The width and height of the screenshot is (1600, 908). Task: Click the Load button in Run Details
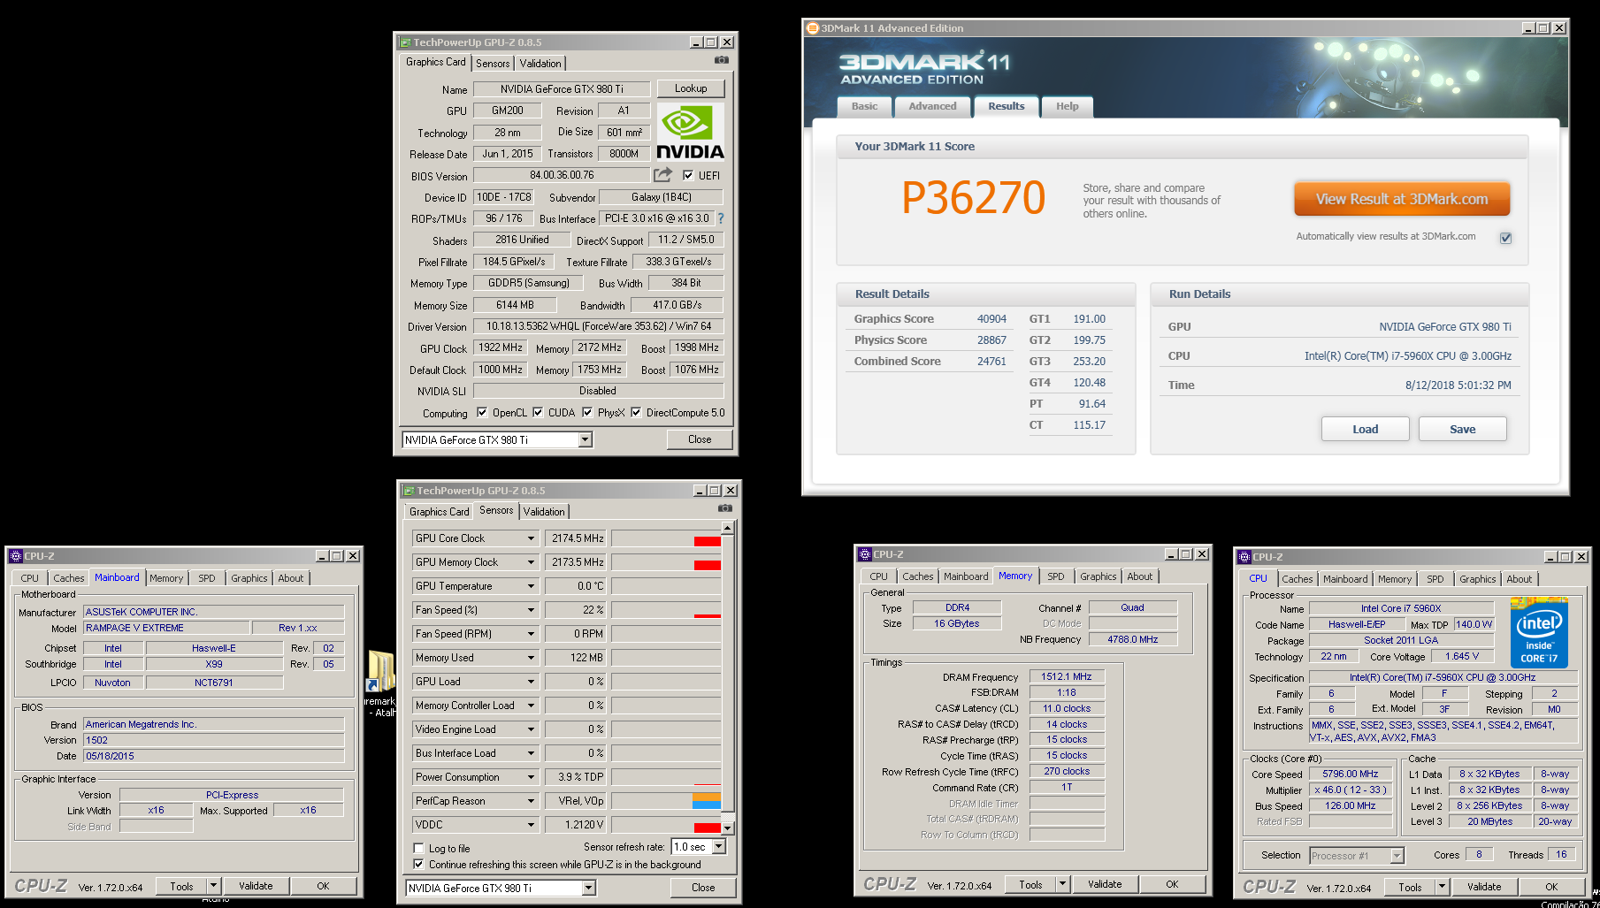click(1365, 429)
